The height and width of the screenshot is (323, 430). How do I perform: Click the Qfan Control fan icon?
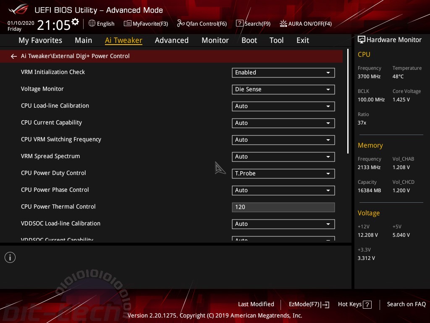tap(181, 24)
